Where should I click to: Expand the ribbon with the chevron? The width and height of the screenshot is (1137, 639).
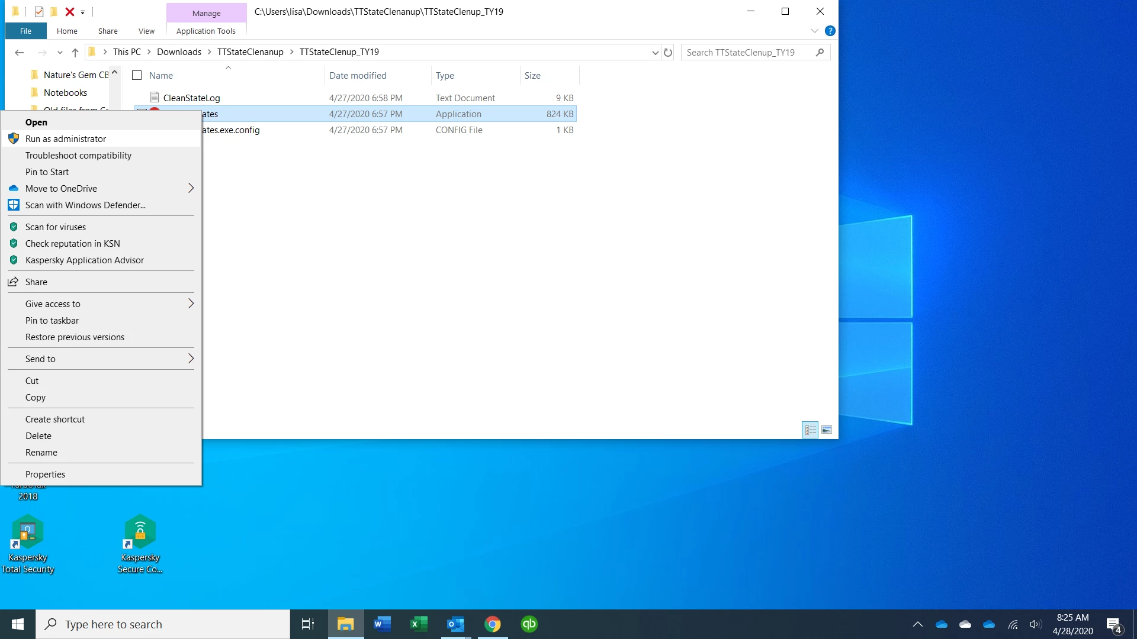click(815, 31)
